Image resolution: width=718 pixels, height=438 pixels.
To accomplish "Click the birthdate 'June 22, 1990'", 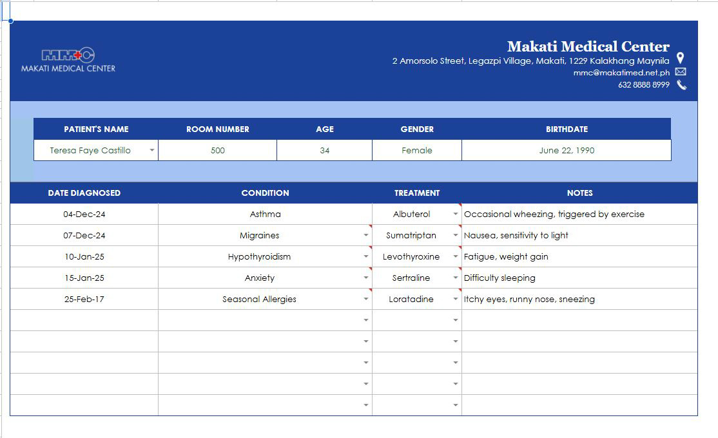I will 567,150.
